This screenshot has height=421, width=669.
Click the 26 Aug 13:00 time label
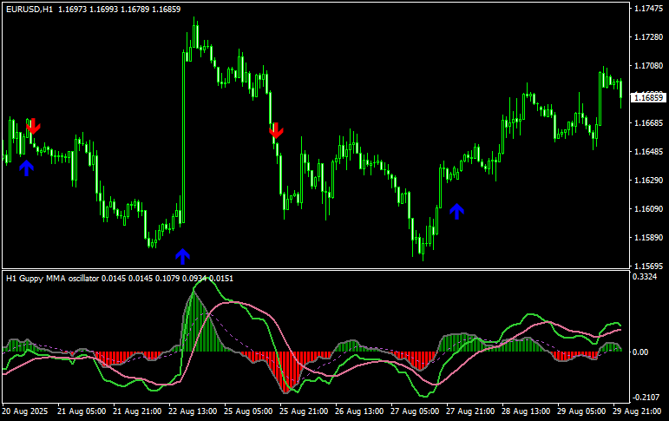[x=359, y=411]
